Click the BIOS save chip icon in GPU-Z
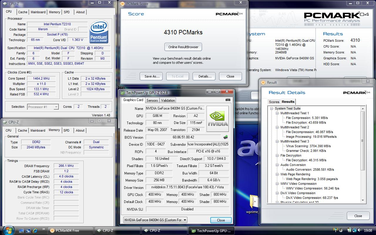This screenshot has width=376, height=235. click(x=226, y=137)
